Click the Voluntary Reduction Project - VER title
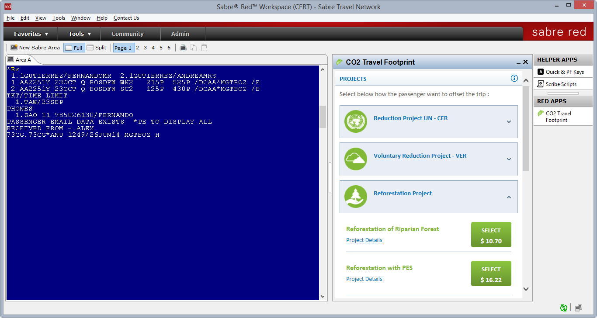Screen dimensions: 597x318 (420, 156)
